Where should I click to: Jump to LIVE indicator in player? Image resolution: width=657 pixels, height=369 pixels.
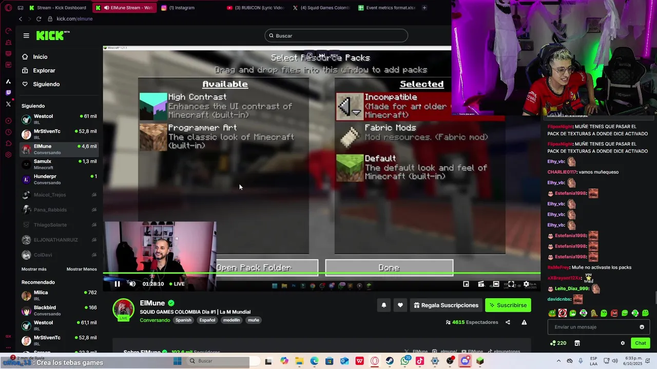[177, 284]
